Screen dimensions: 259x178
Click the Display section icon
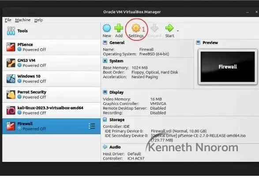tap(105, 92)
